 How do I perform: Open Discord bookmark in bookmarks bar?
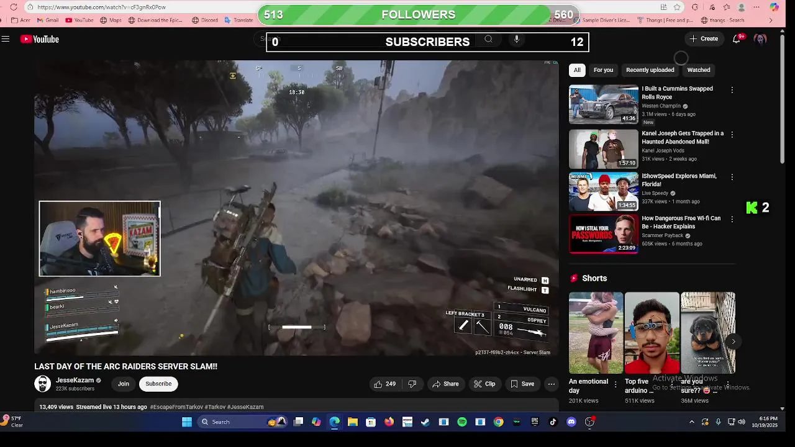click(x=205, y=20)
